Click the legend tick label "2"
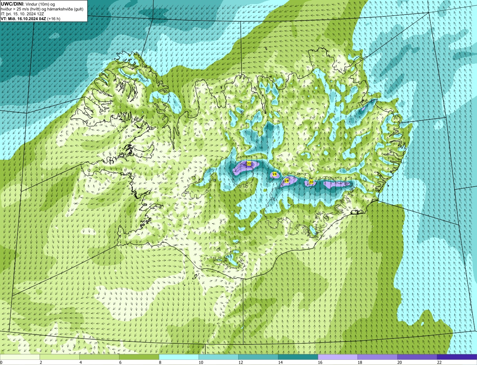 [x=41, y=362]
